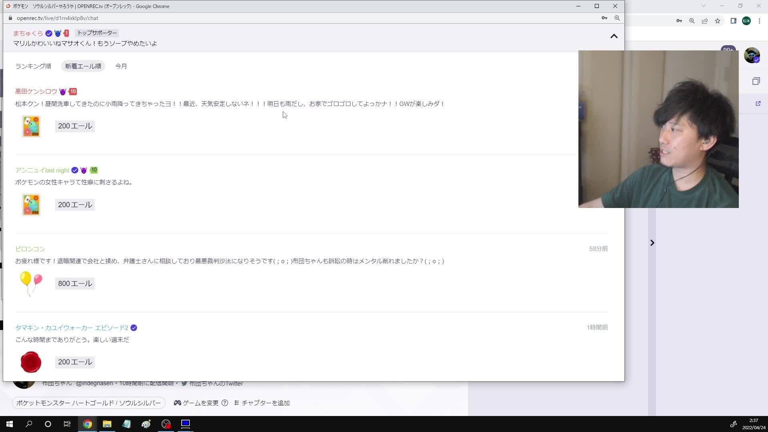Image resolution: width=768 pixels, height=432 pixels.
Task: Click the green level 10 badge of アンニュイlast night
Action: pyautogui.click(x=94, y=170)
